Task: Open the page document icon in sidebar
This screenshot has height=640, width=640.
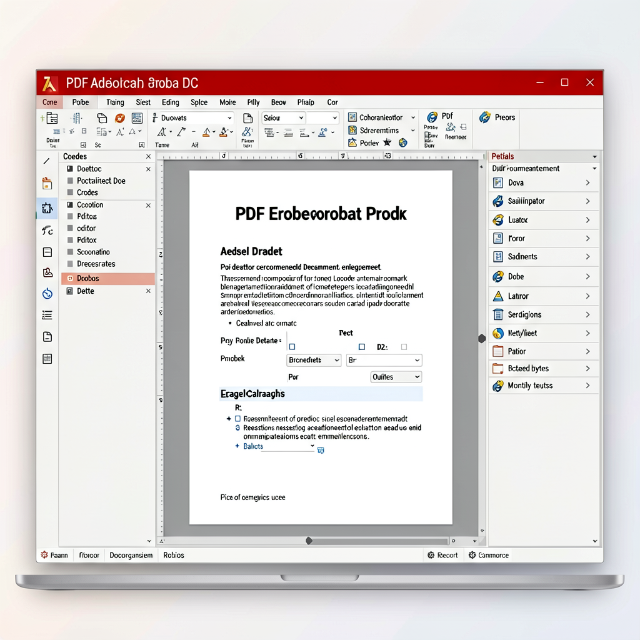Action: point(47,337)
